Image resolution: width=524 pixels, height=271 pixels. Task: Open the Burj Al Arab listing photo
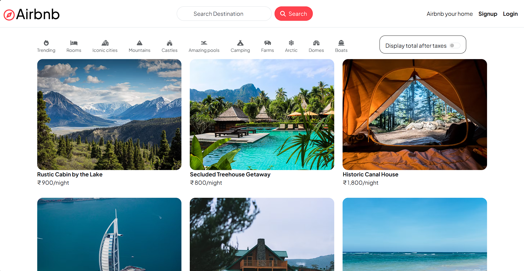[x=109, y=234]
